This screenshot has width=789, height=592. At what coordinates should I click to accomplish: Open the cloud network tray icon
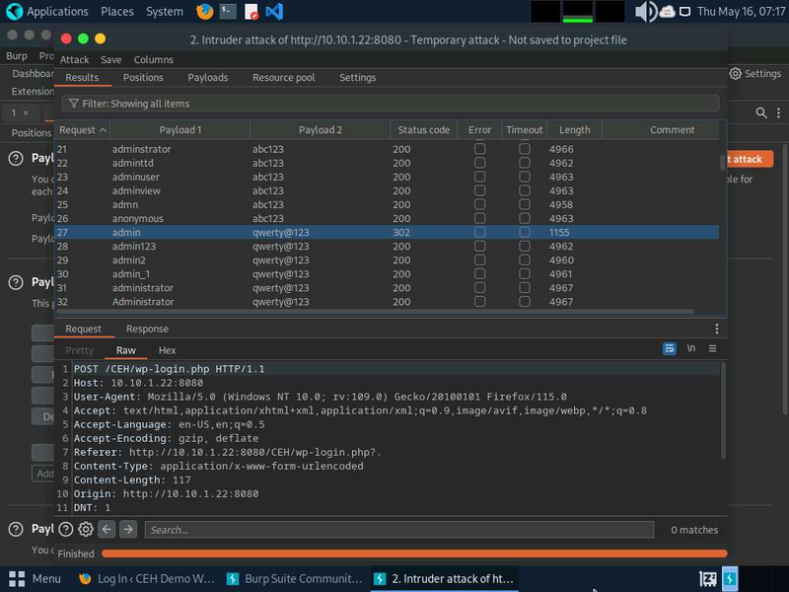pos(668,11)
